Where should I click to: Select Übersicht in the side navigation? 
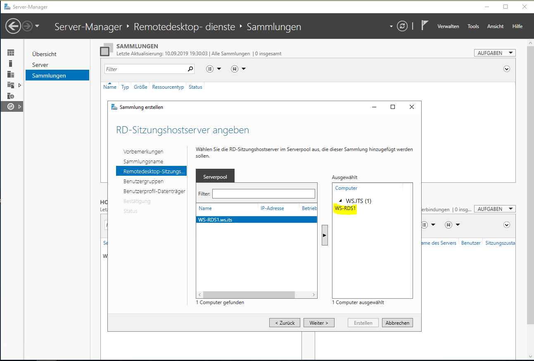tap(57, 54)
